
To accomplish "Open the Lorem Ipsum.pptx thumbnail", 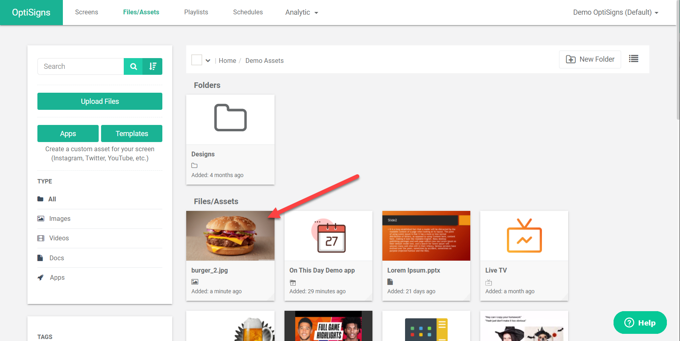I will pyautogui.click(x=426, y=236).
